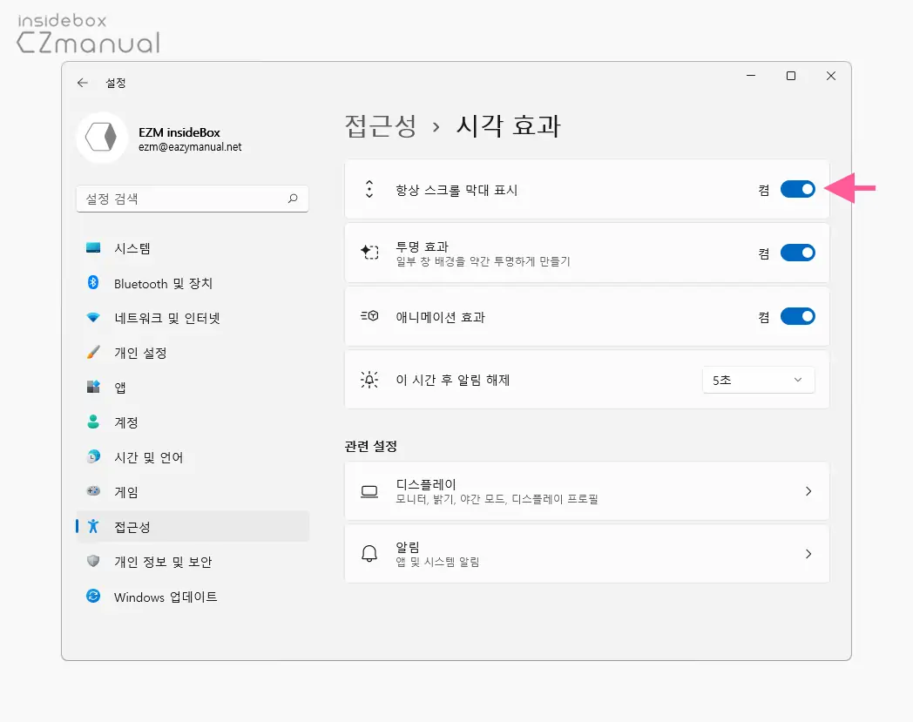Open 알림 related settings card

point(587,554)
